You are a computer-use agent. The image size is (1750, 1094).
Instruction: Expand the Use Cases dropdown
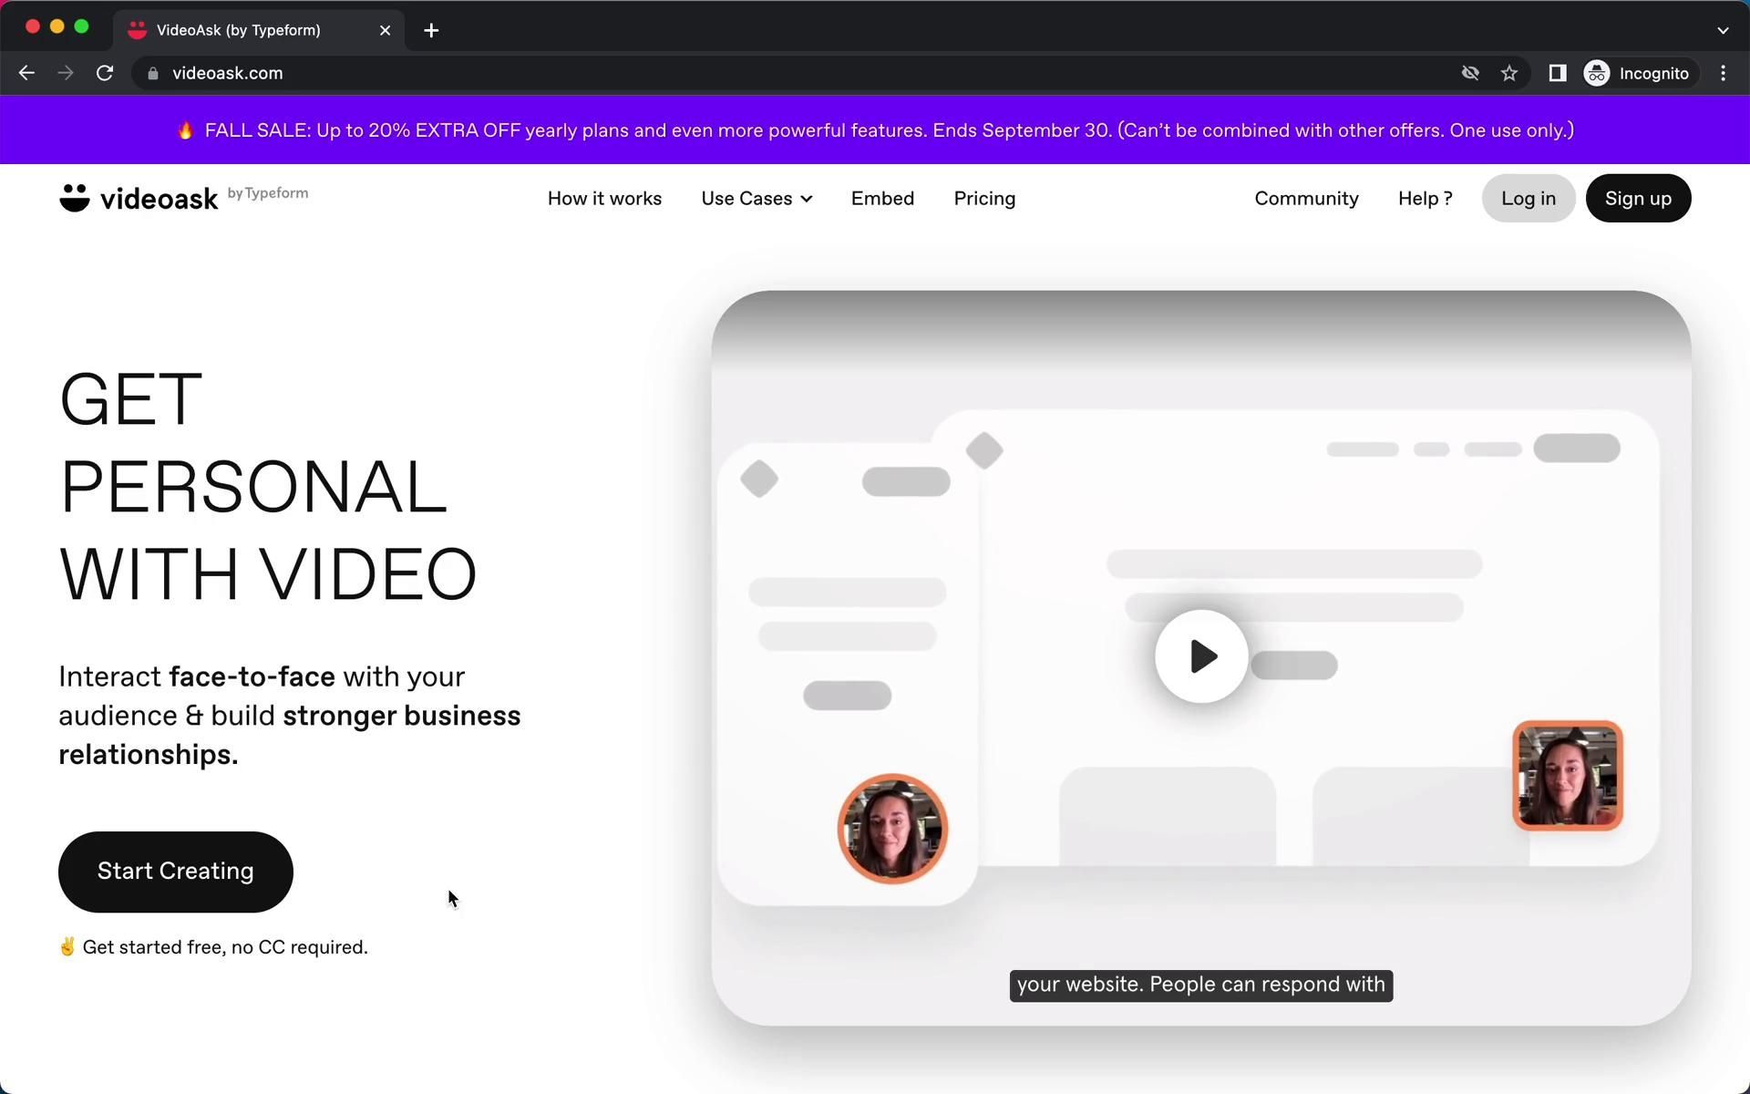coord(756,199)
